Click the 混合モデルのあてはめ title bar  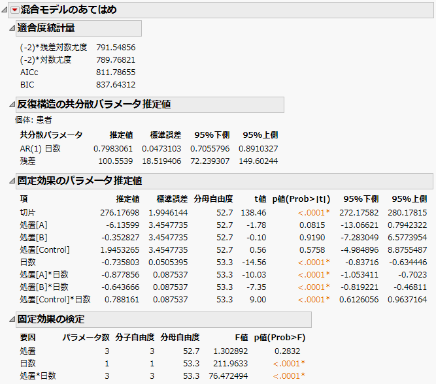(221, 10)
